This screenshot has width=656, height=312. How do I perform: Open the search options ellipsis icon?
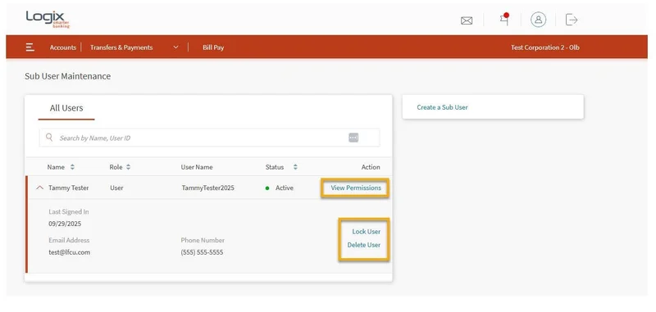[353, 138]
